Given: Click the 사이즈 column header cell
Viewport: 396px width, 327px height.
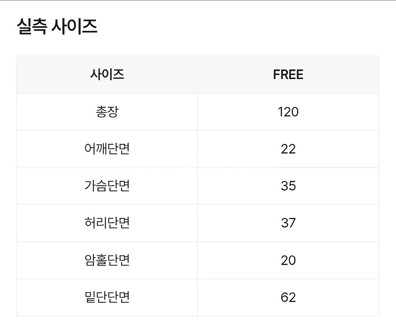Looking at the screenshot, I should 107,75.
